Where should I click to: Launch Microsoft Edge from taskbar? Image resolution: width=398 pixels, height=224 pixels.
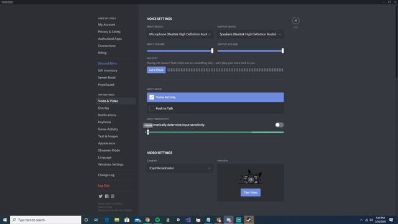107,220
